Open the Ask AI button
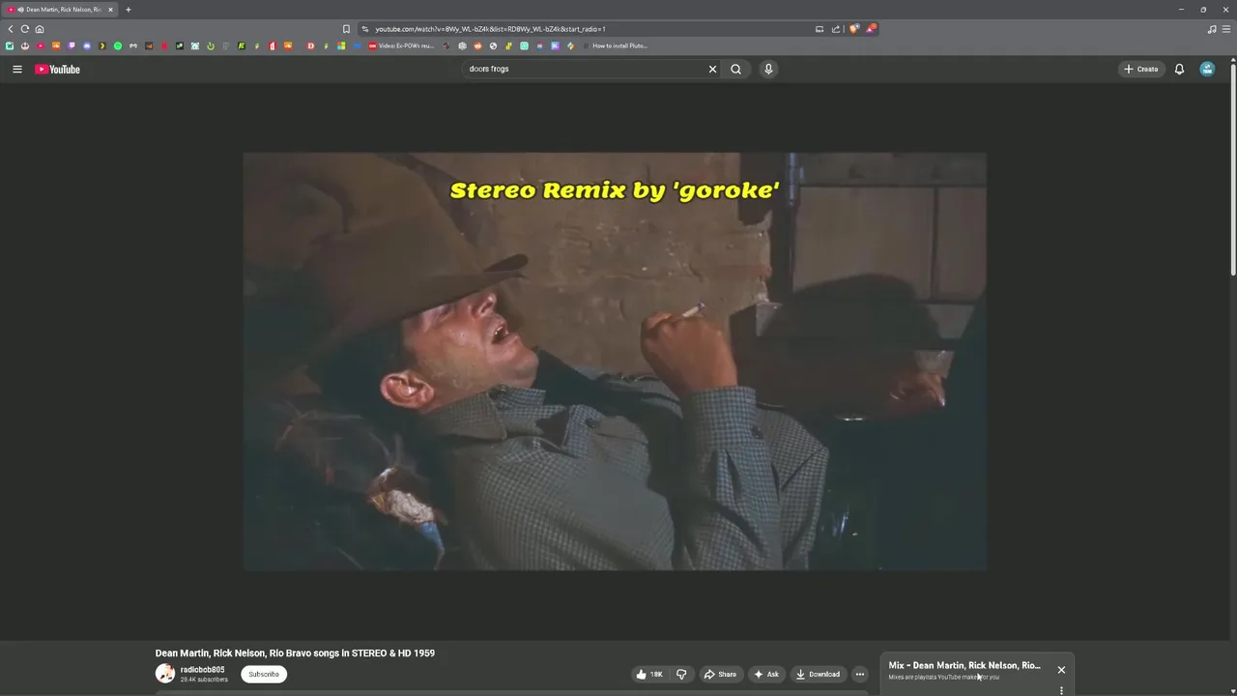 766,674
